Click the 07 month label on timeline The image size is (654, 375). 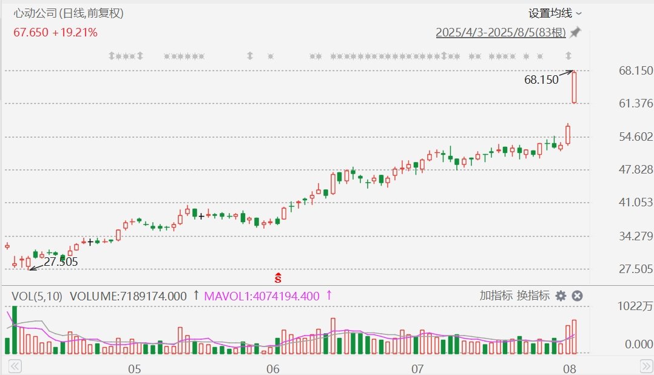417,369
